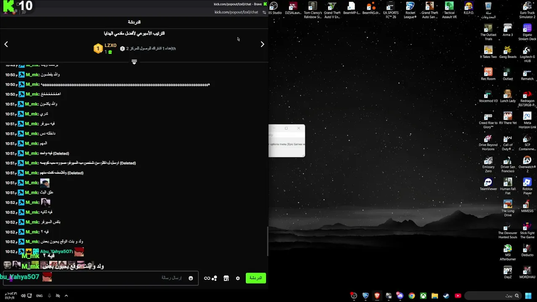Open It Takes Two desktop shortcut
The height and width of the screenshot is (302, 537).
(488, 52)
